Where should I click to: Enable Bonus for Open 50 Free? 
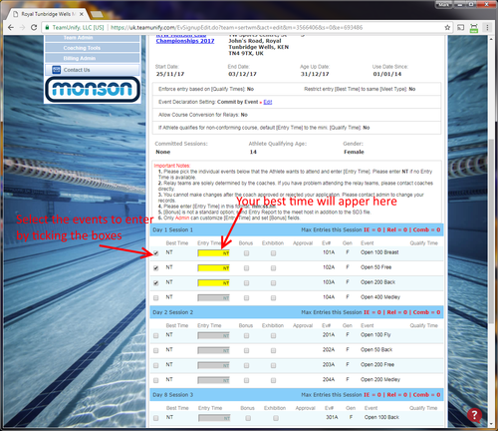[x=246, y=268]
